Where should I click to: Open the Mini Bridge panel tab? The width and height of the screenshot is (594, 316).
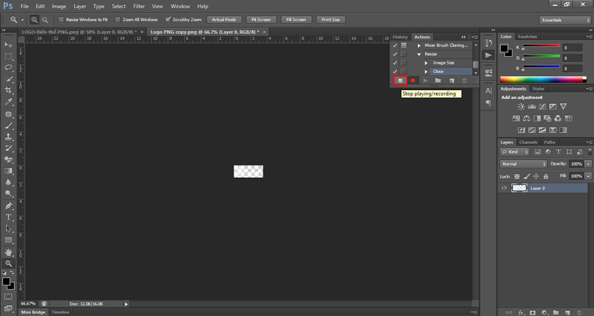33,312
